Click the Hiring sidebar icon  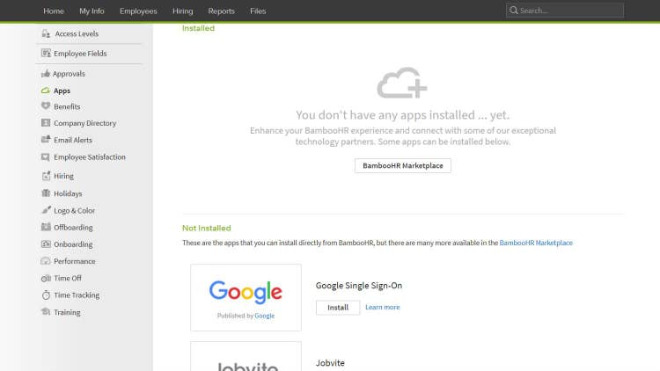pyautogui.click(x=46, y=176)
